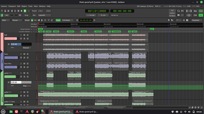Click the MIDI panic exclamation icon
Screen dimensions: 204x114
[x=2, y=11]
